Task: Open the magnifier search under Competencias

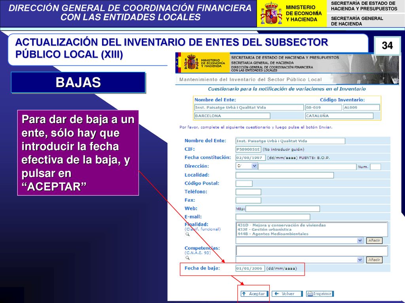Action: pyautogui.click(x=187, y=258)
